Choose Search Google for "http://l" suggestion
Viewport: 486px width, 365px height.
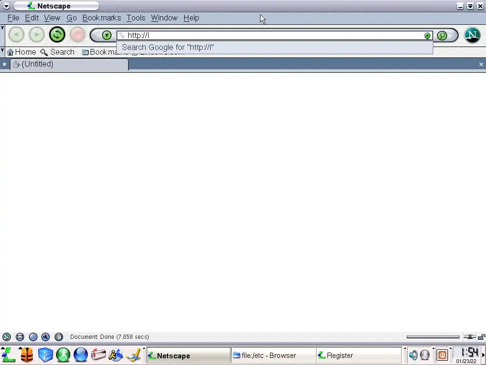coord(275,48)
